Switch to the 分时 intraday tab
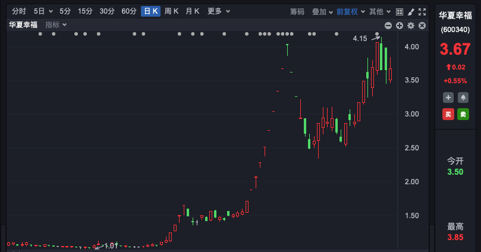Viewport: 481px width, 252px height. coord(19,11)
